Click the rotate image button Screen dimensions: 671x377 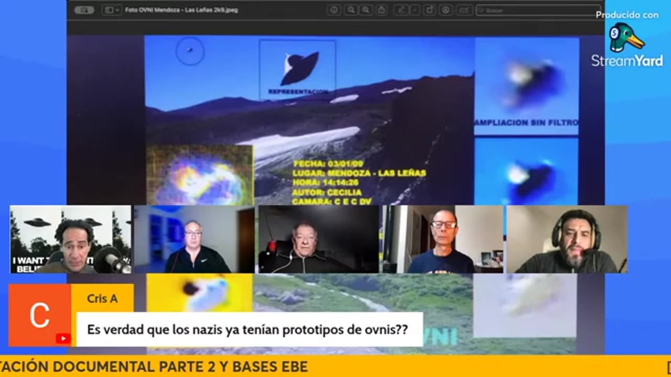(x=430, y=10)
